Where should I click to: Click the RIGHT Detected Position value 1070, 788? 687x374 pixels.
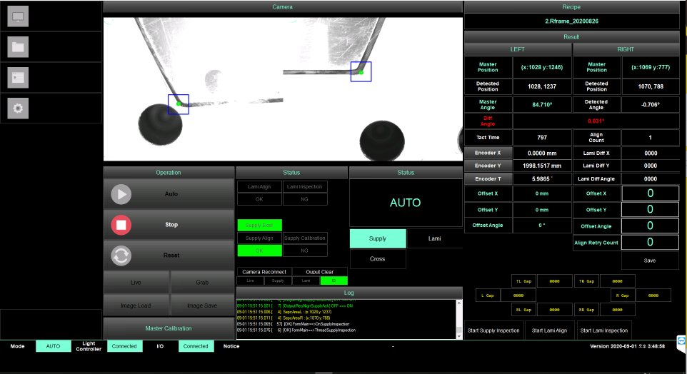650,86
